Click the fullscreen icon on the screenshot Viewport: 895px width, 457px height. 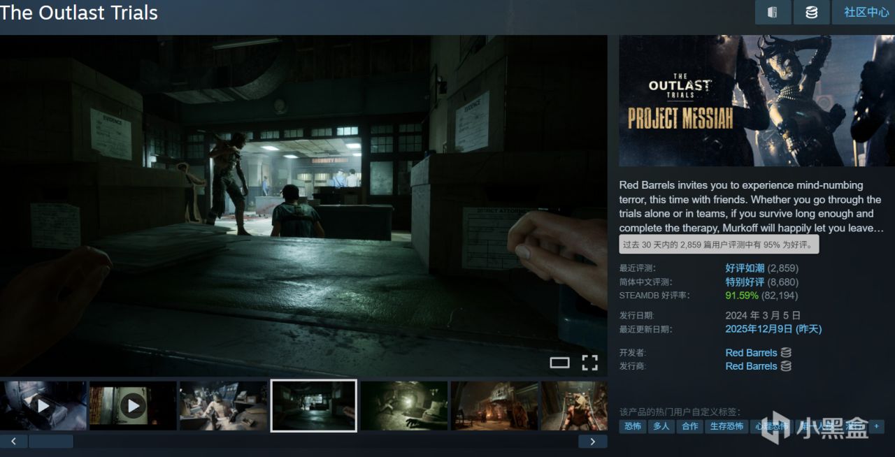590,362
